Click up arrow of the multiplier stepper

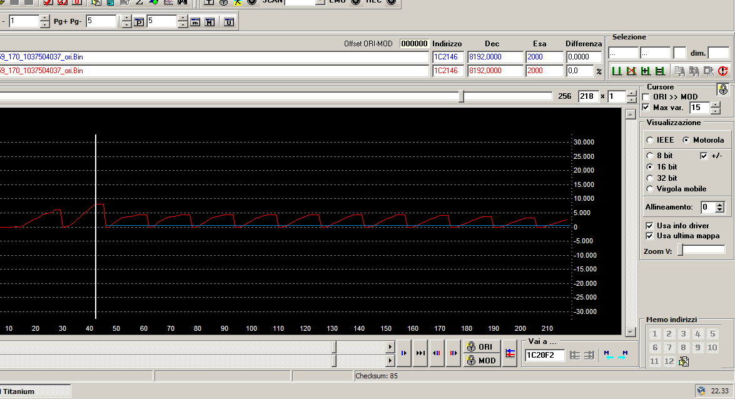(x=632, y=94)
